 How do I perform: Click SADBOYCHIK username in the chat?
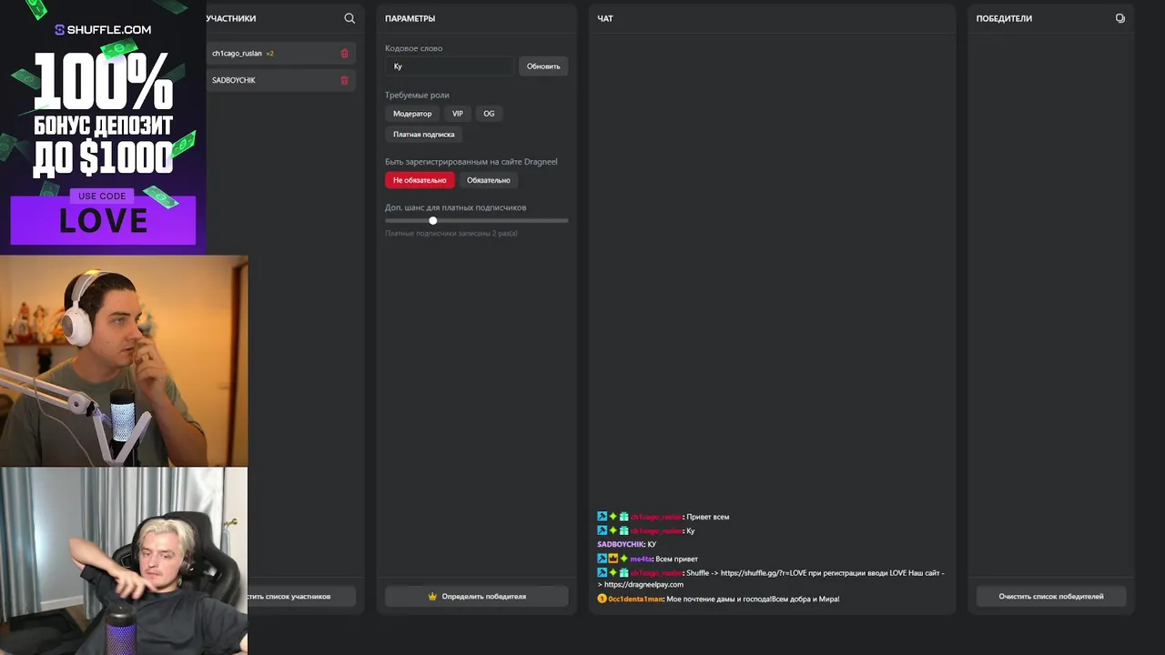(620, 544)
